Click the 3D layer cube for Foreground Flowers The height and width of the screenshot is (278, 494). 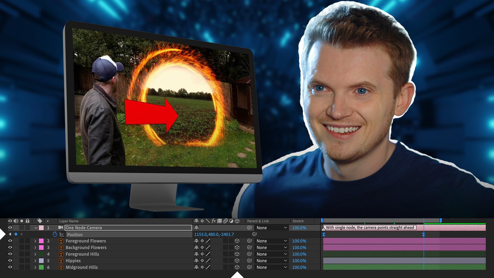(237, 241)
